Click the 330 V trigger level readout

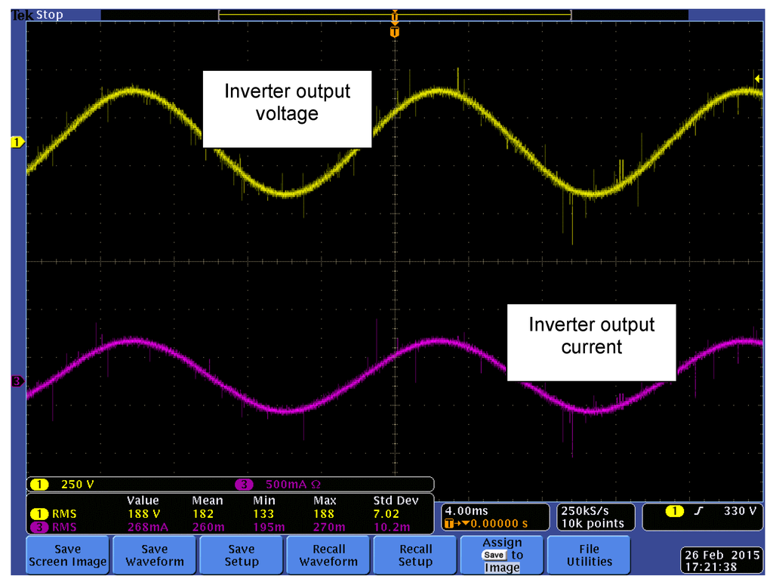pyautogui.click(x=740, y=511)
